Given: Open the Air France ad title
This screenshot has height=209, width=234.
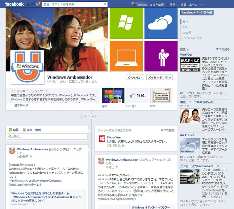Looking at the screenshot, I should (187, 135).
